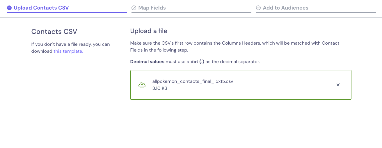Click the gray step line under Map Fields
Screen dimensions: 382x148
click(191, 12)
